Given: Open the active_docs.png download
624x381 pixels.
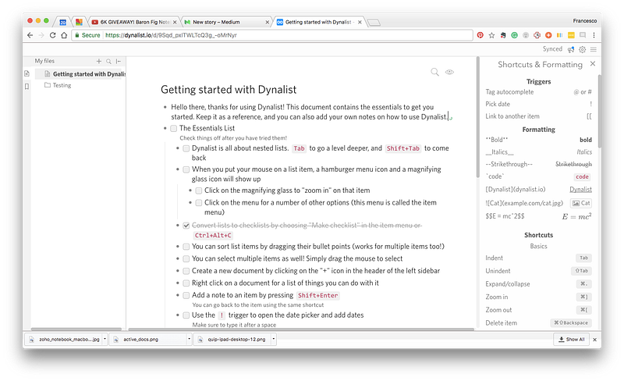Looking at the screenshot, I should coord(150,339).
